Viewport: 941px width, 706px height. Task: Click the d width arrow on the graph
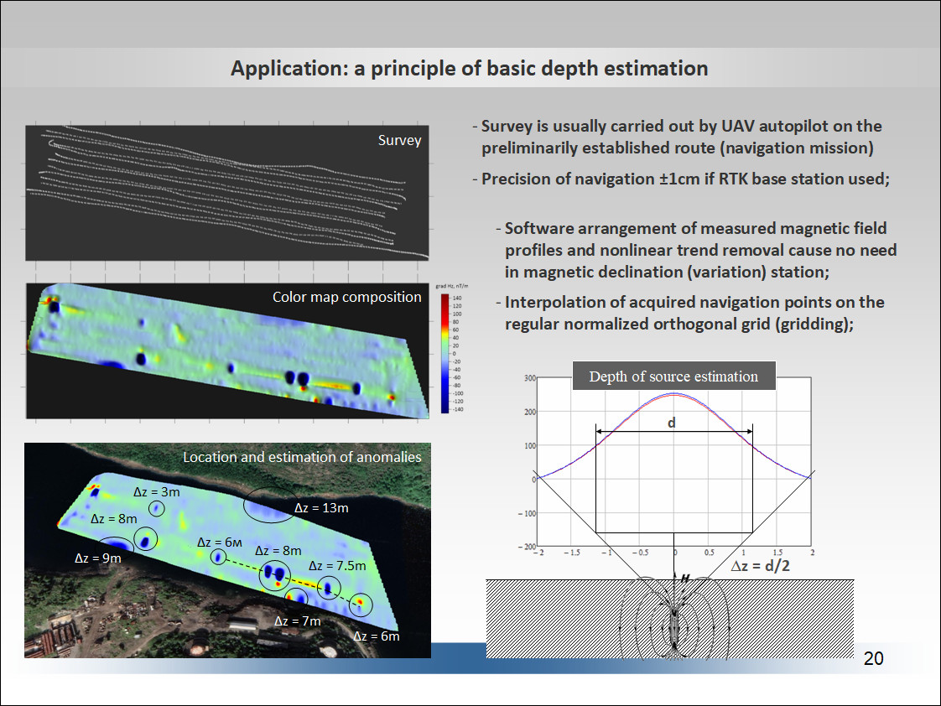coord(674,431)
